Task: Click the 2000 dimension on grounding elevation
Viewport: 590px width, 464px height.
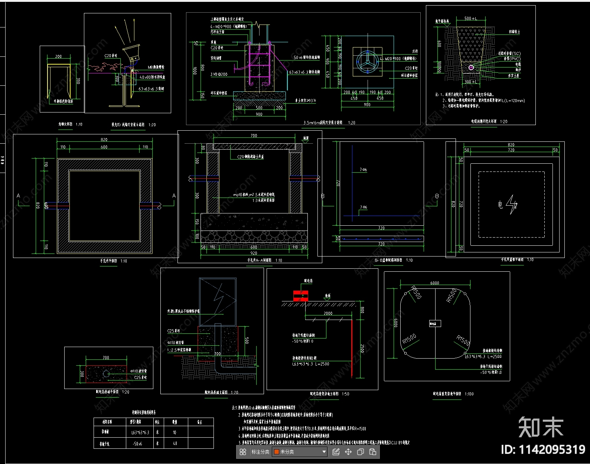Action: pos(328,313)
